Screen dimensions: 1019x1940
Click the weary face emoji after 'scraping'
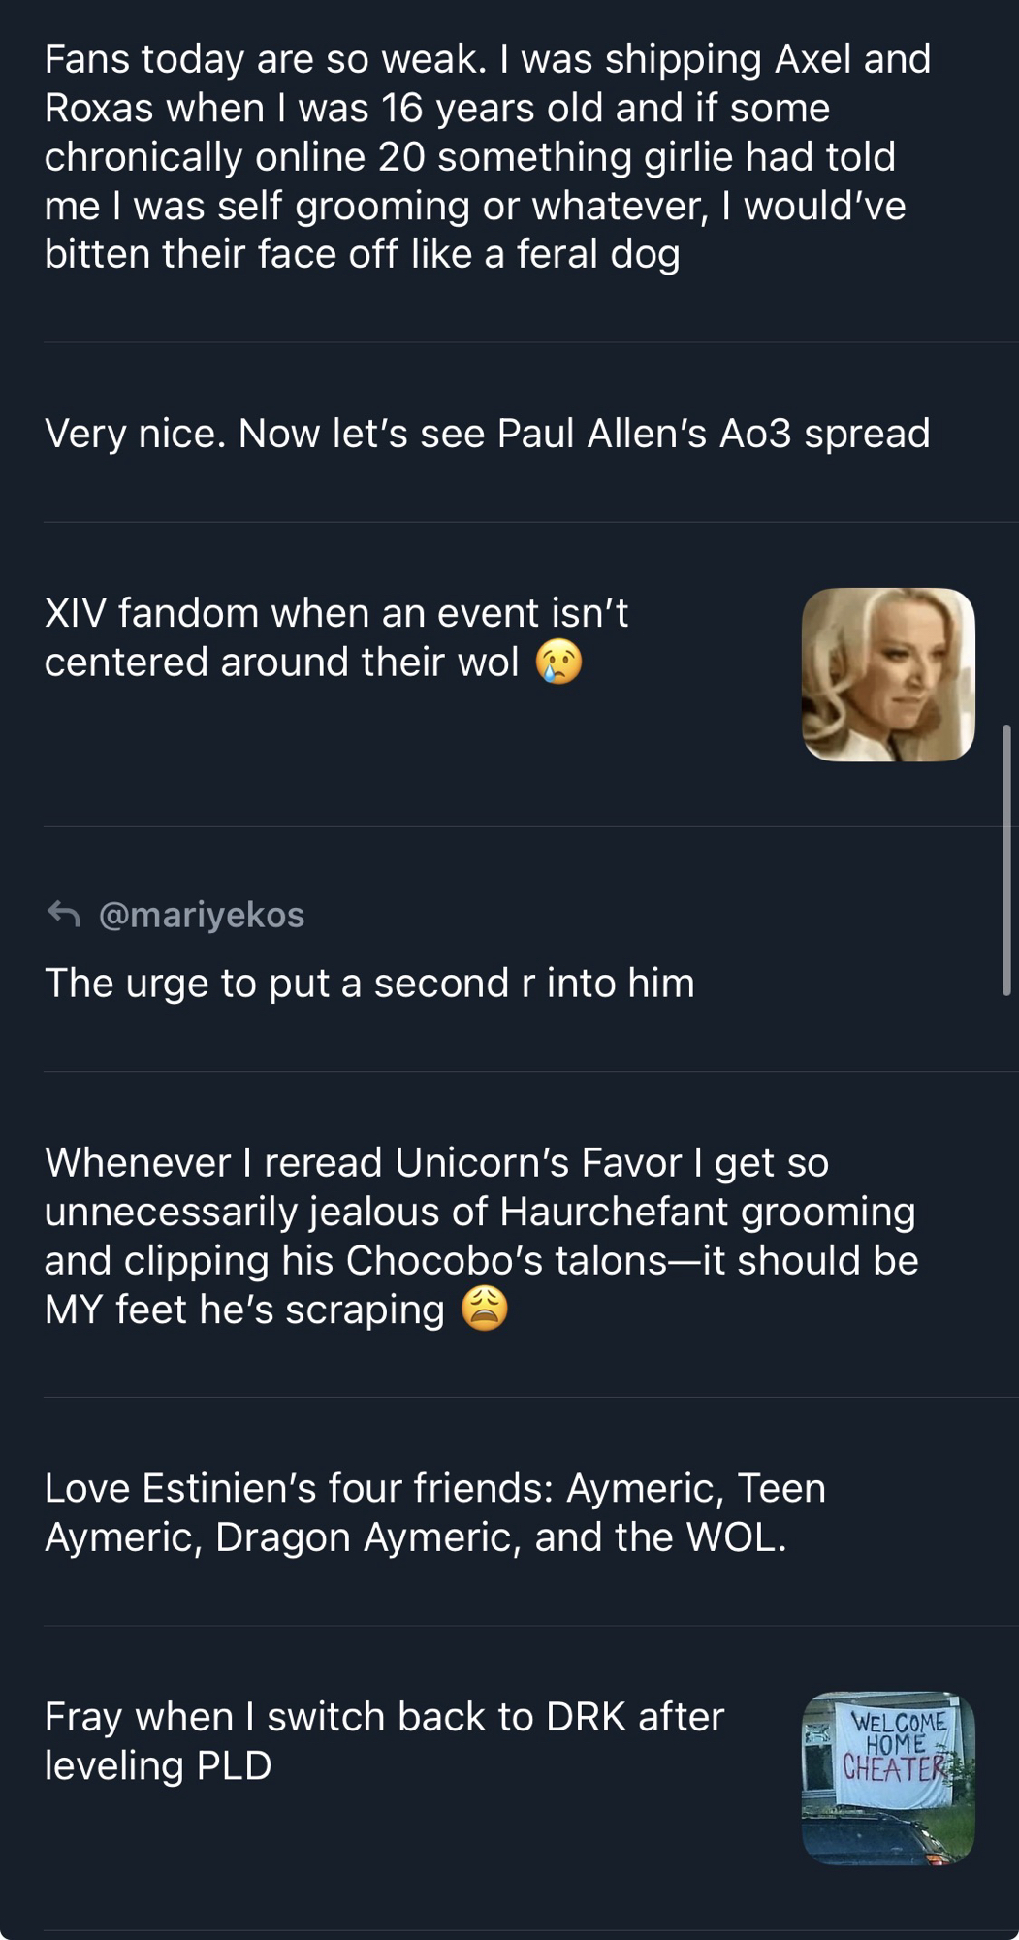(x=485, y=1309)
